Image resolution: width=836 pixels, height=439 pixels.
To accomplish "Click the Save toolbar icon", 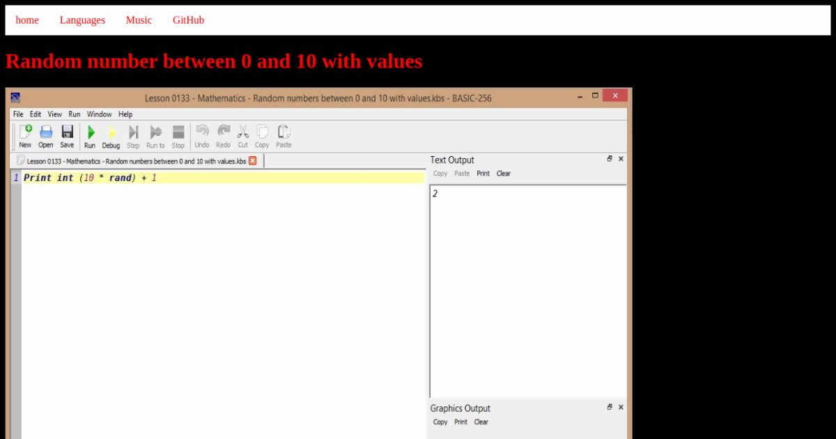I will coord(67,132).
